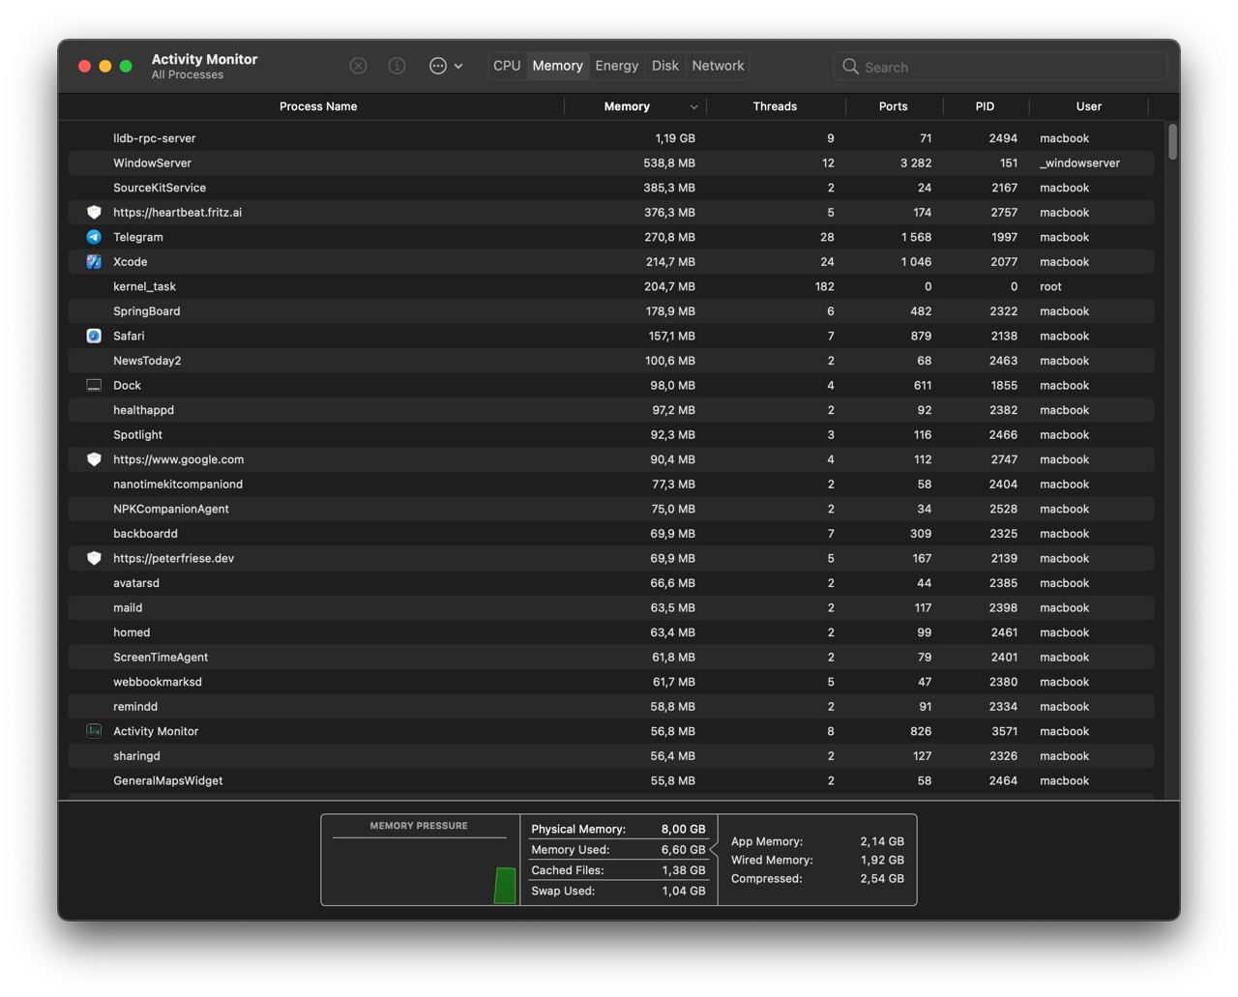Click the Xcode app icon
1238x997 pixels.
pyautogui.click(x=94, y=262)
